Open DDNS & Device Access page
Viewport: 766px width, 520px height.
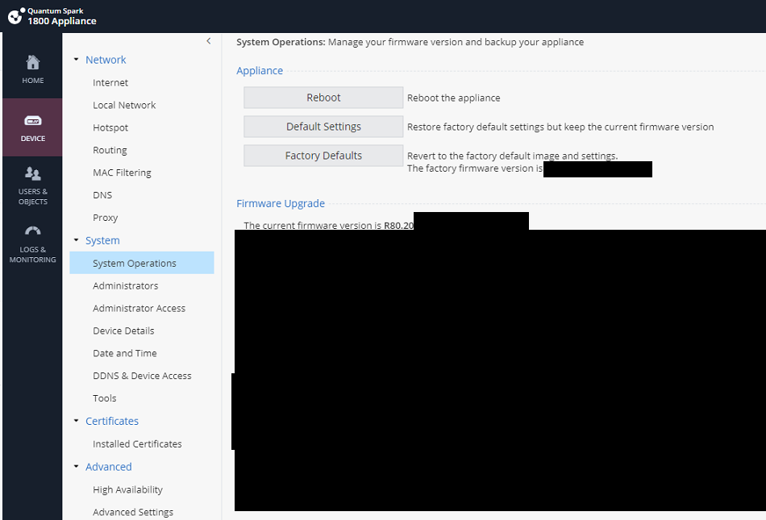coord(142,376)
